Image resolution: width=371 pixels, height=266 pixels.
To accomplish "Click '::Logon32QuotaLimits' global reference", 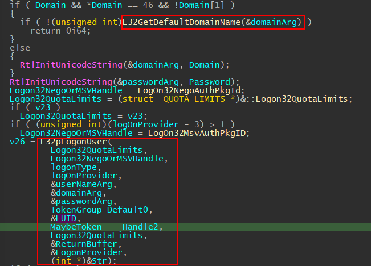I will [296, 99].
